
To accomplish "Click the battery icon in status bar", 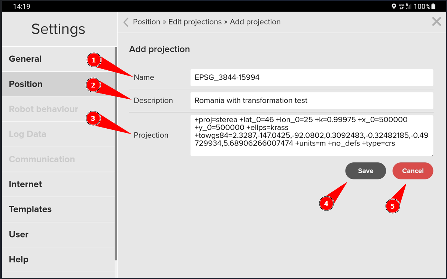I will pos(433,6).
